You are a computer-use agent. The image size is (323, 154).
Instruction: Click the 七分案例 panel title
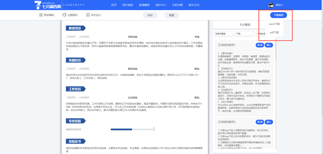pyautogui.click(x=245, y=25)
